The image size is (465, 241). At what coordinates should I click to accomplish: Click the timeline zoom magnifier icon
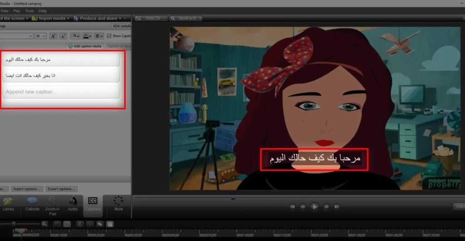click(x=45, y=224)
